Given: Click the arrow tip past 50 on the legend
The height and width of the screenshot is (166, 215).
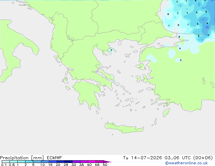Looking at the screenshot, I should [x=107, y=162].
